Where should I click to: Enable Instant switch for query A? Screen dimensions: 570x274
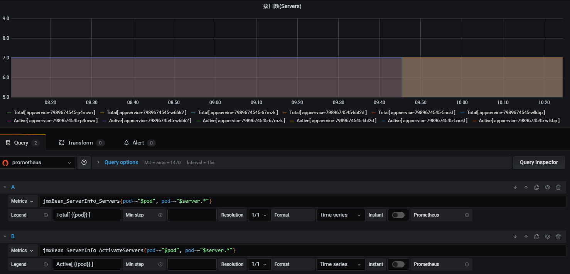pyautogui.click(x=398, y=215)
